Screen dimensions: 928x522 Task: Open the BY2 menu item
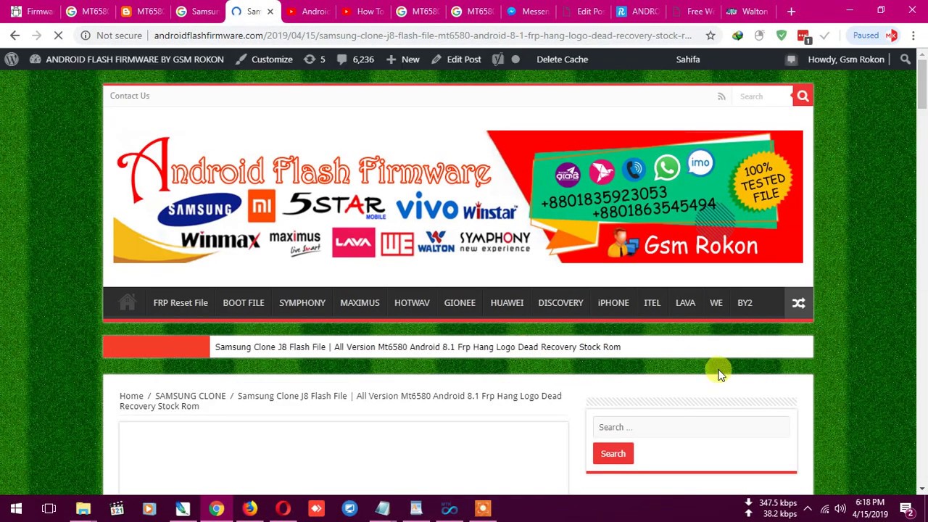click(x=745, y=302)
